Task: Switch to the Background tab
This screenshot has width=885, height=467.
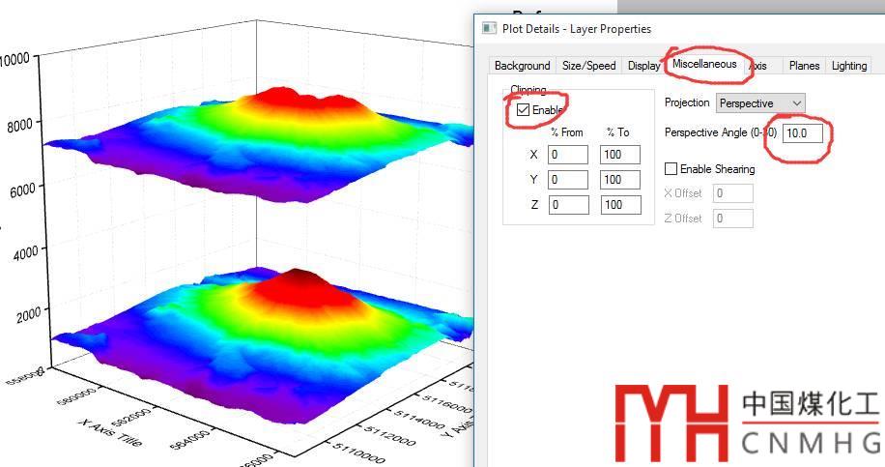Action: (522, 66)
